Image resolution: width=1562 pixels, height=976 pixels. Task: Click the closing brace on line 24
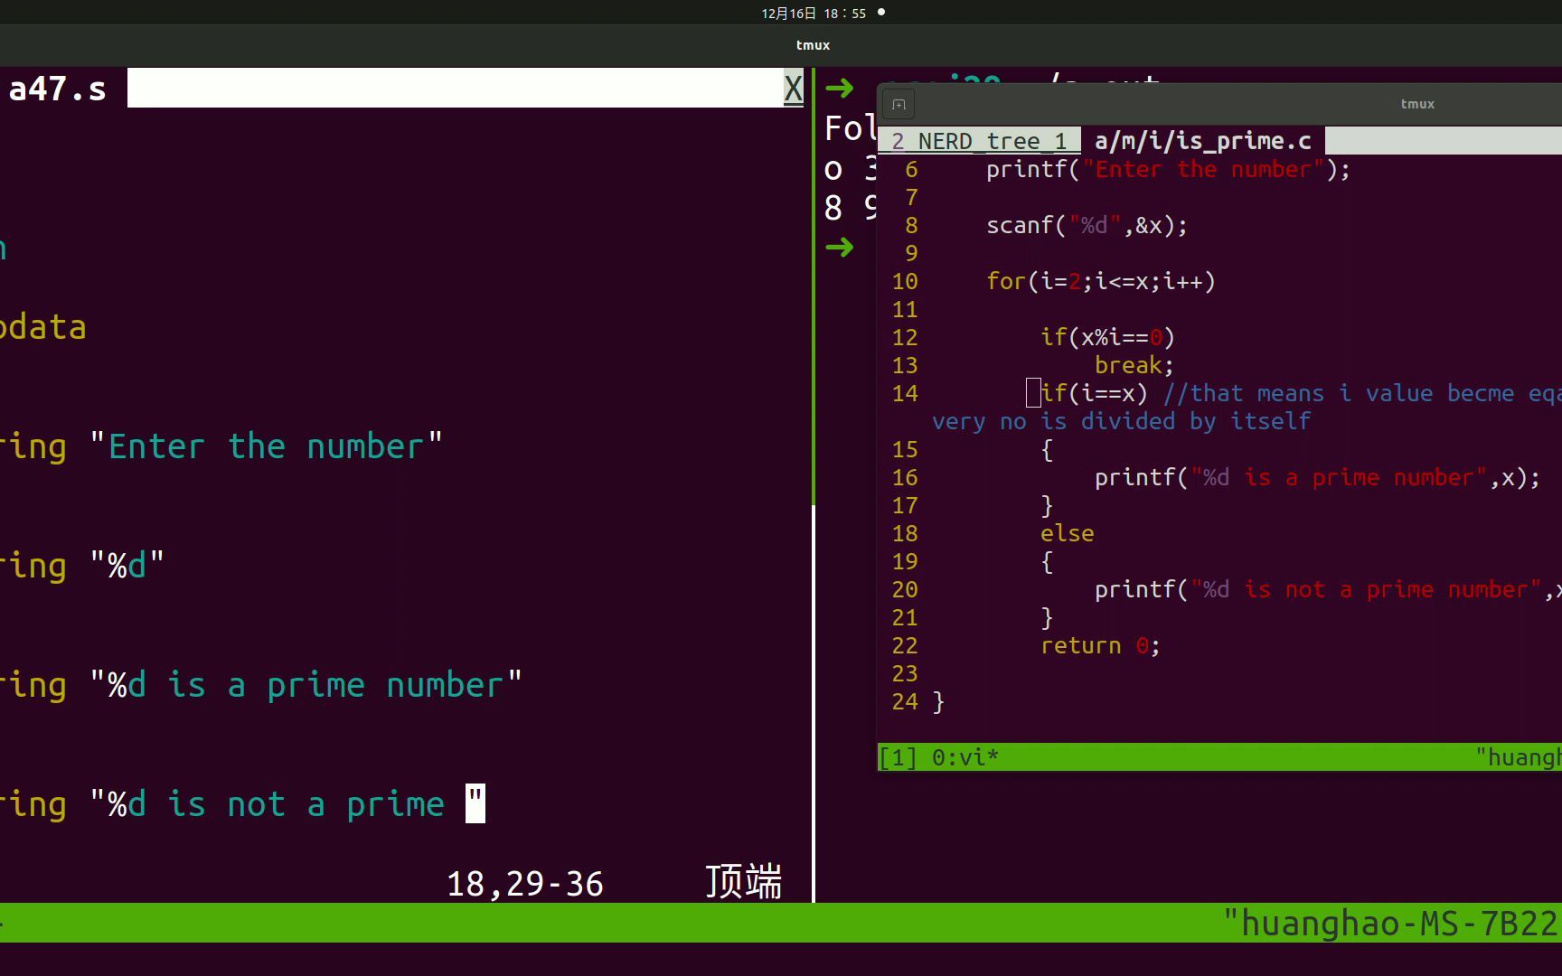(938, 701)
